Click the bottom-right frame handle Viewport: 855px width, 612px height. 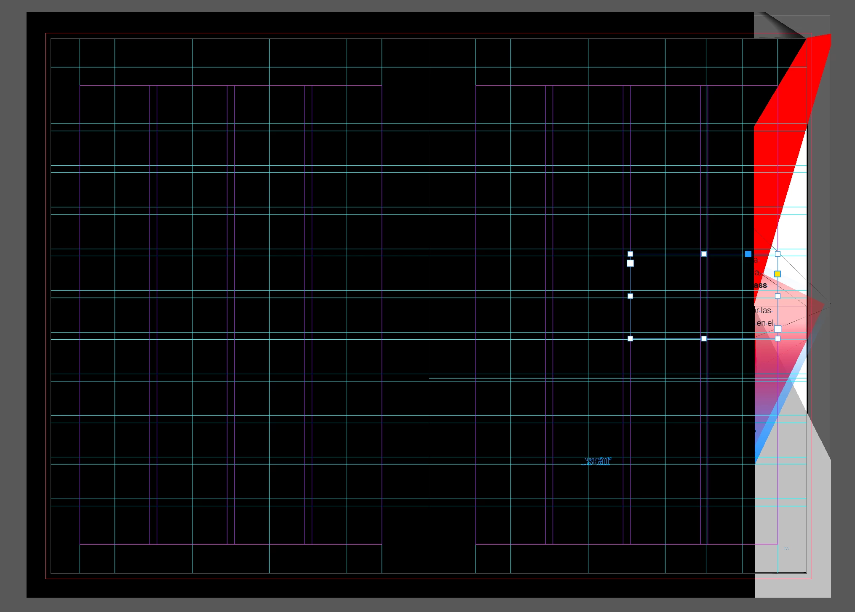click(x=778, y=338)
